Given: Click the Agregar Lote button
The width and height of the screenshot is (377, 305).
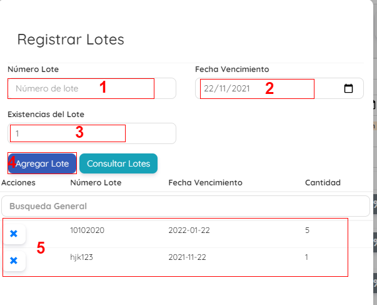Looking at the screenshot, I should point(42,163).
